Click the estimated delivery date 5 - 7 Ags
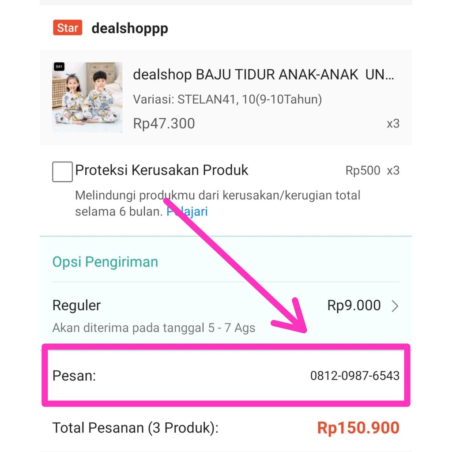Image resolution: width=452 pixels, height=452 pixels. tap(231, 328)
